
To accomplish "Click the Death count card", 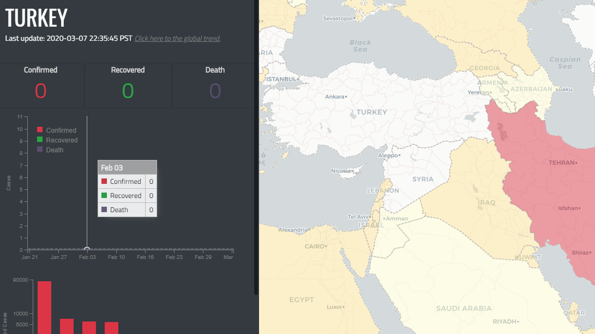I will click(x=215, y=85).
